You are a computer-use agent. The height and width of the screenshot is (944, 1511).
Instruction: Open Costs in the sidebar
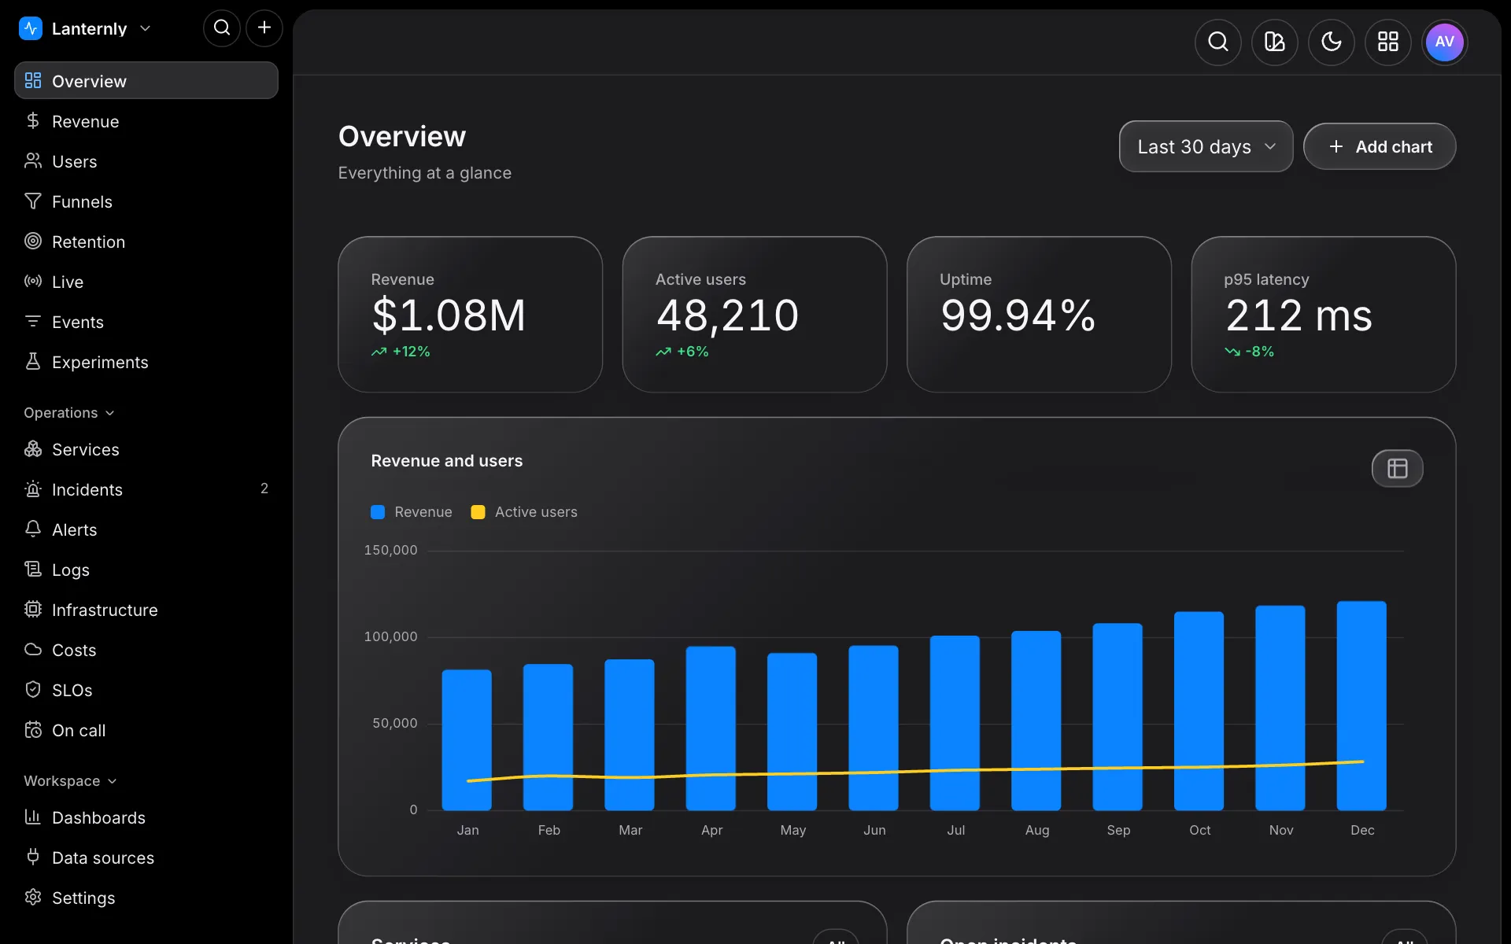tap(146, 649)
